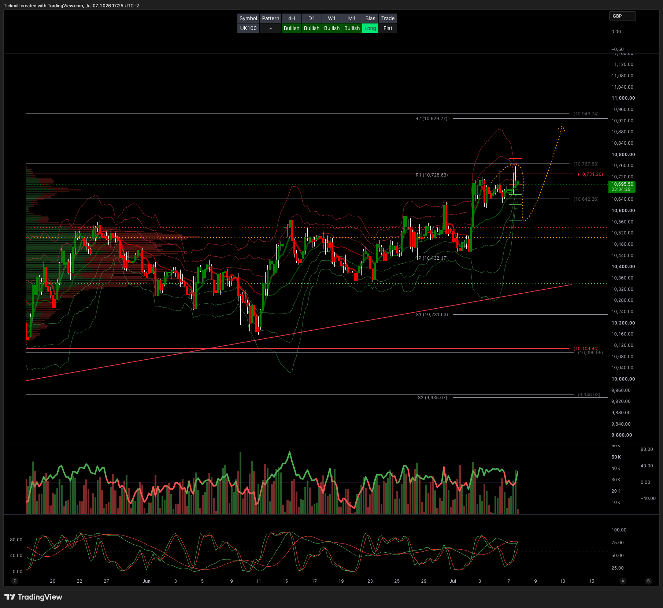Viewport: 663px width, 608px height.
Task: Click the orange dotted projection arrow tip
Action: pyautogui.click(x=561, y=128)
